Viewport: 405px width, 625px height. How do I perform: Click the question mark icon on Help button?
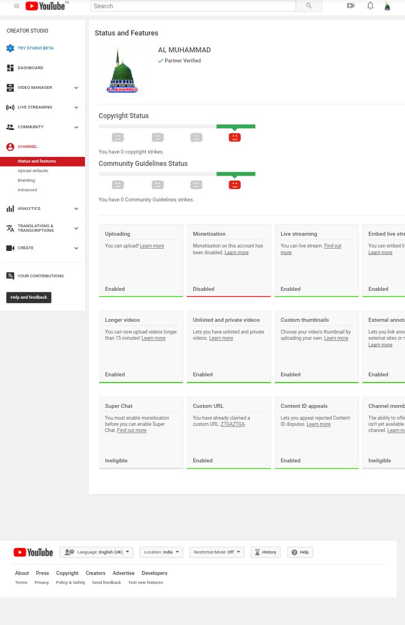[x=295, y=552]
